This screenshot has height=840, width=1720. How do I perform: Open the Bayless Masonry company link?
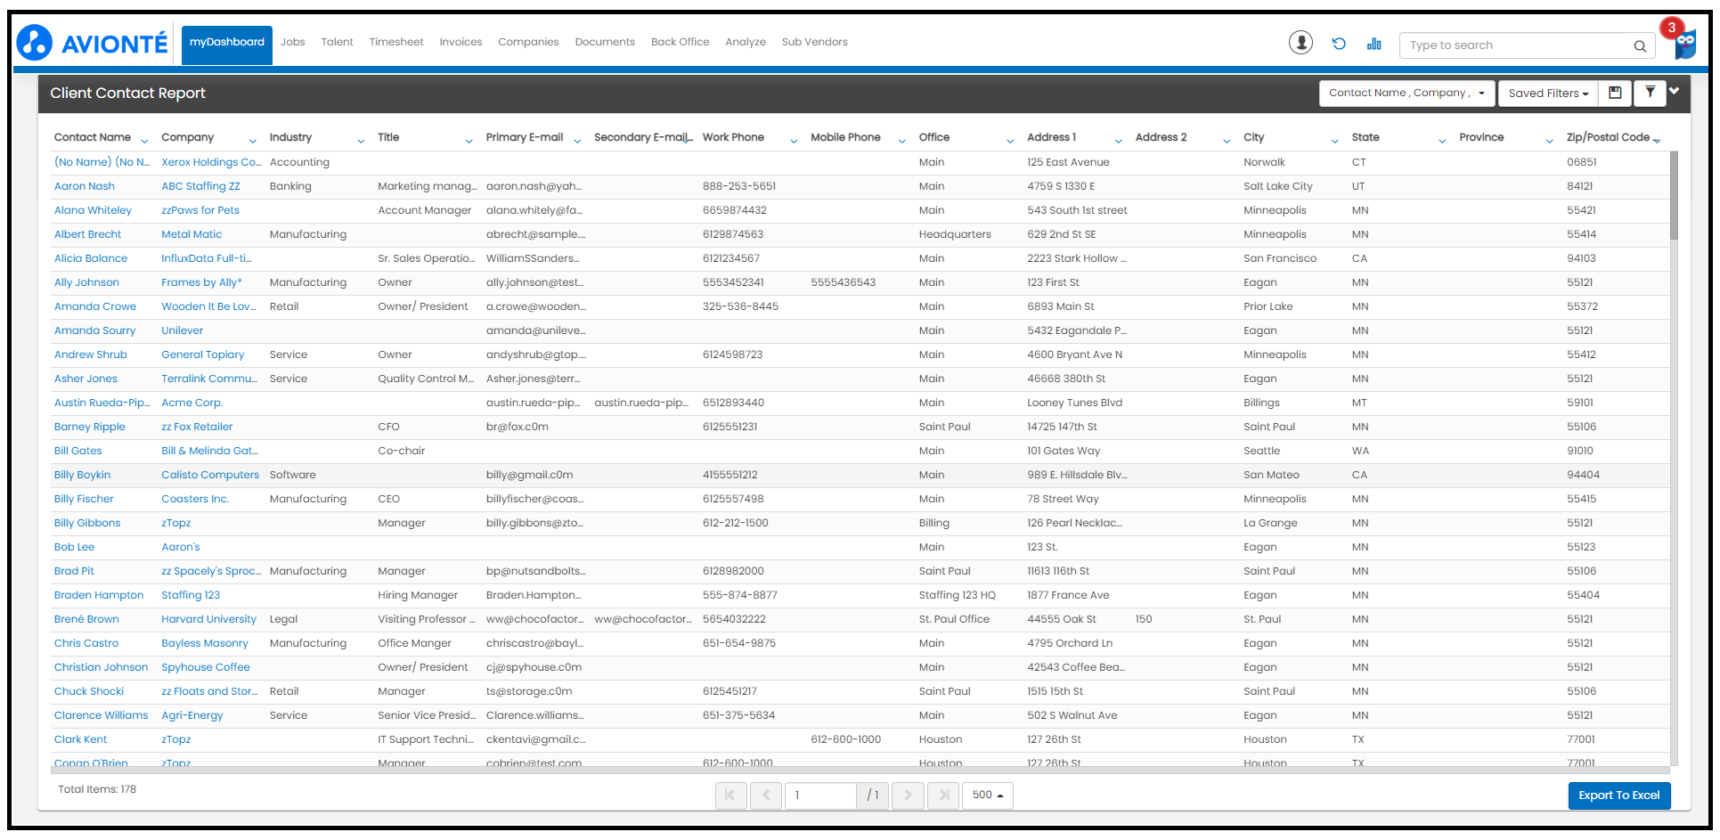tap(205, 643)
